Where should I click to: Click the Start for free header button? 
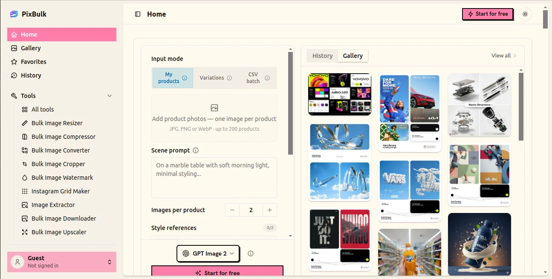point(488,14)
